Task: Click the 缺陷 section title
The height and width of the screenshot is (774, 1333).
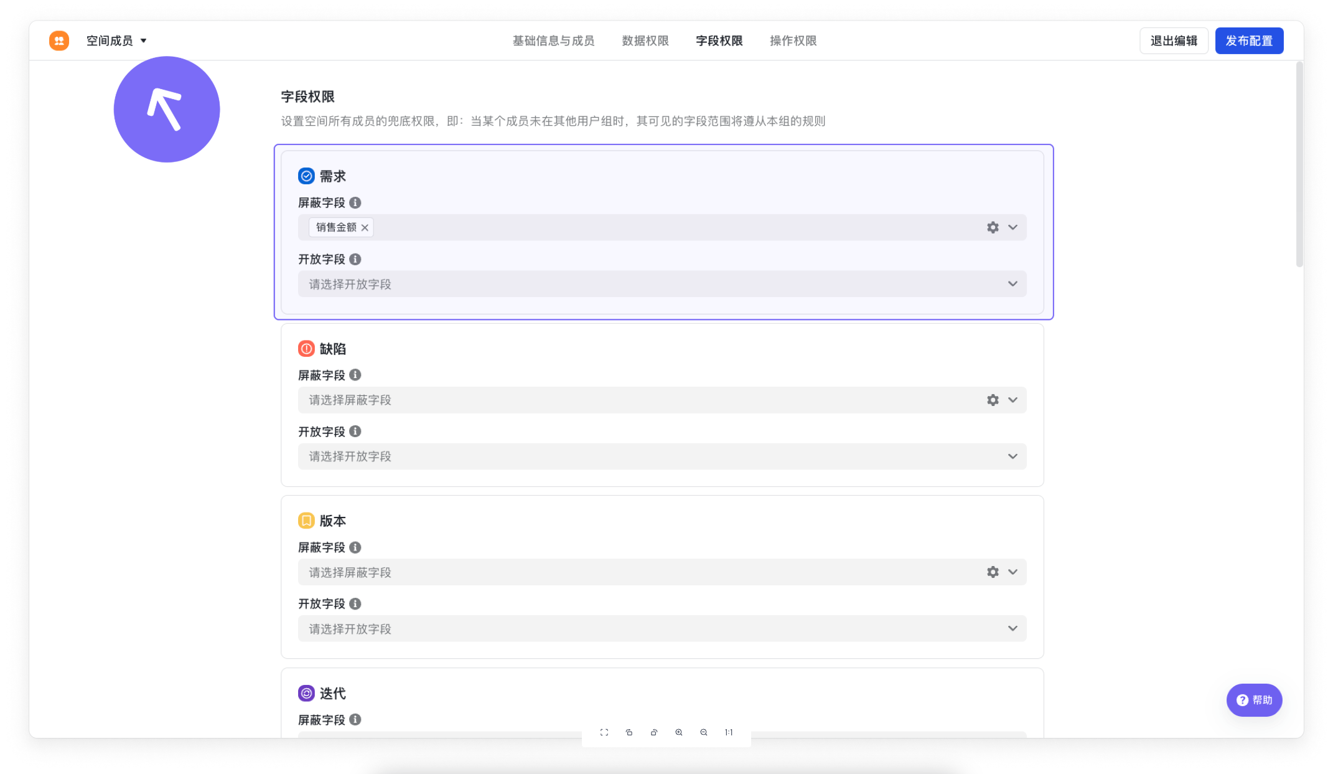Action: [333, 349]
